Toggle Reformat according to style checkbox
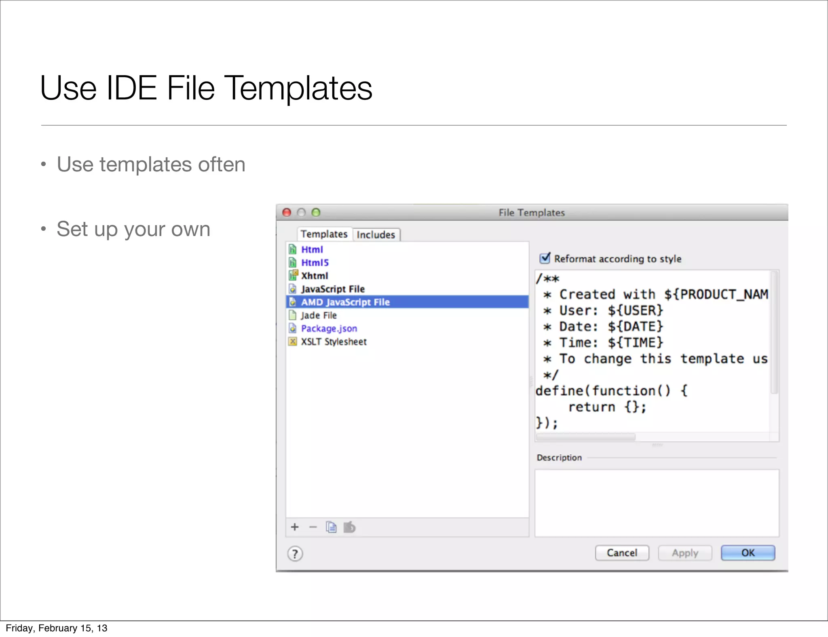The height and width of the screenshot is (637, 828). pos(545,258)
